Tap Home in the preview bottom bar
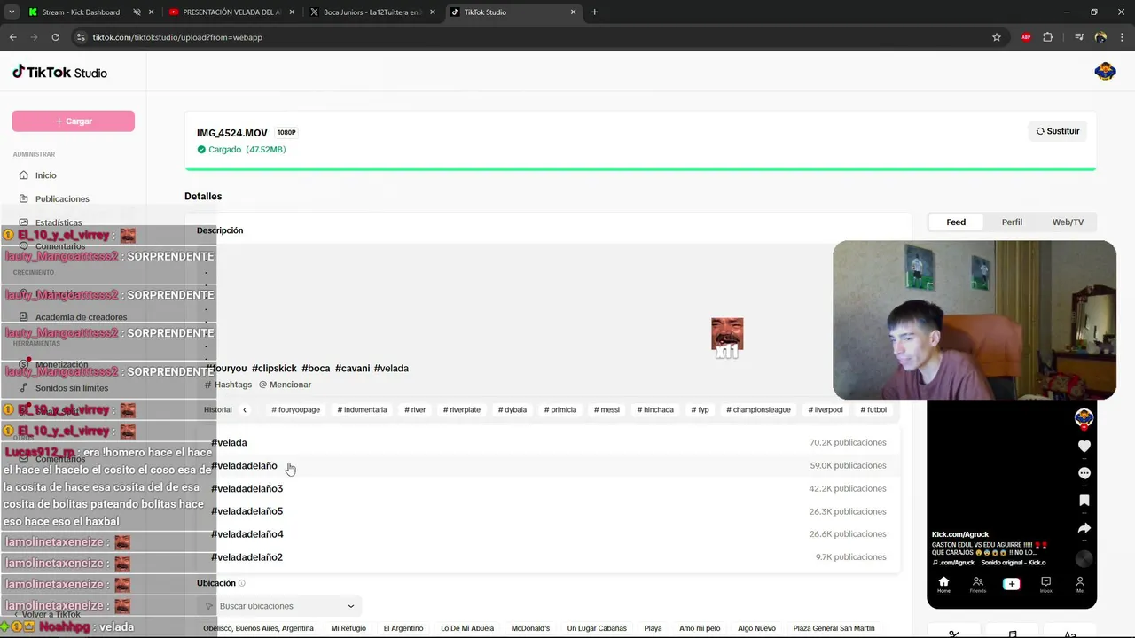Image resolution: width=1135 pixels, height=638 pixels. [x=943, y=585]
